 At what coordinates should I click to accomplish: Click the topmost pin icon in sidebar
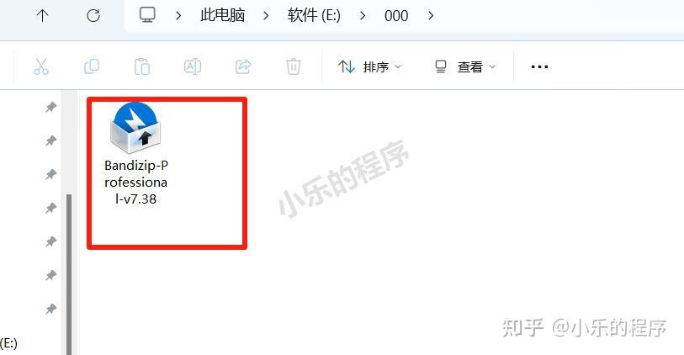point(51,107)
